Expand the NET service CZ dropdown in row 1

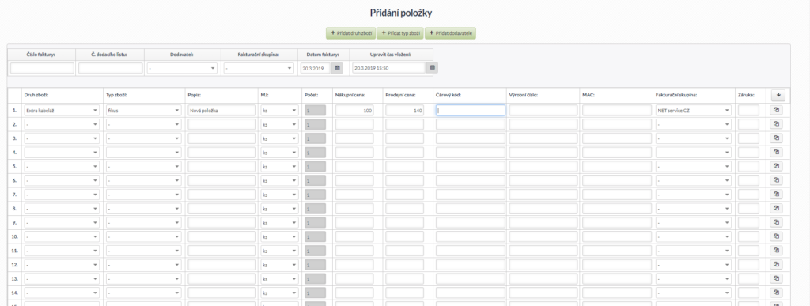click(x=694, y=111)
